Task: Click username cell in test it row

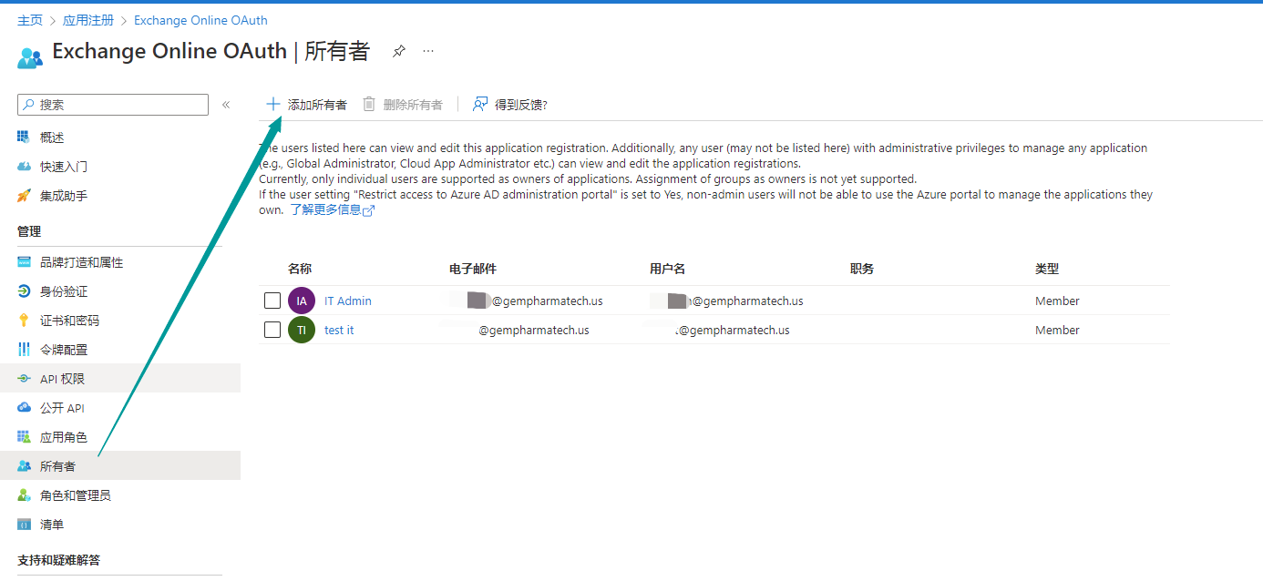Action: pos(720,330)
